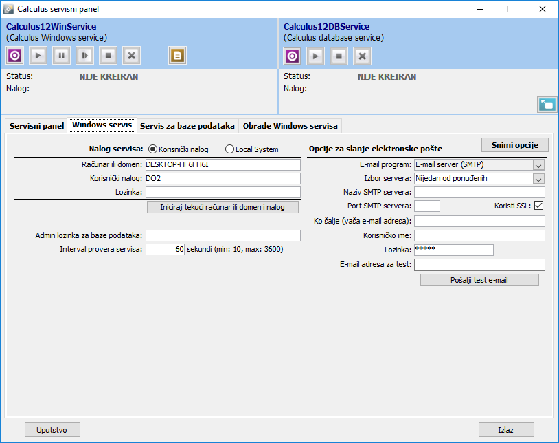Open the Calculus12WinService log document icon
The width and height of the screenshot is (559, 443).
pyautogui.click(x=178, y=56)
